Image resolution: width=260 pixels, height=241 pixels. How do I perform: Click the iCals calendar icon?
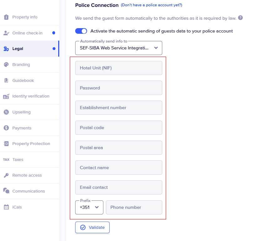(x=6, y=207)
